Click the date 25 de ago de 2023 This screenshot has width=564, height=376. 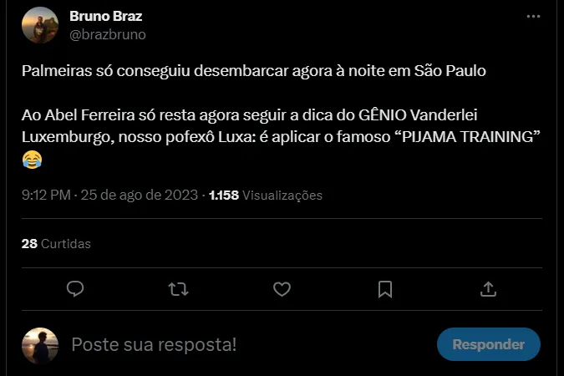point(141,195)
